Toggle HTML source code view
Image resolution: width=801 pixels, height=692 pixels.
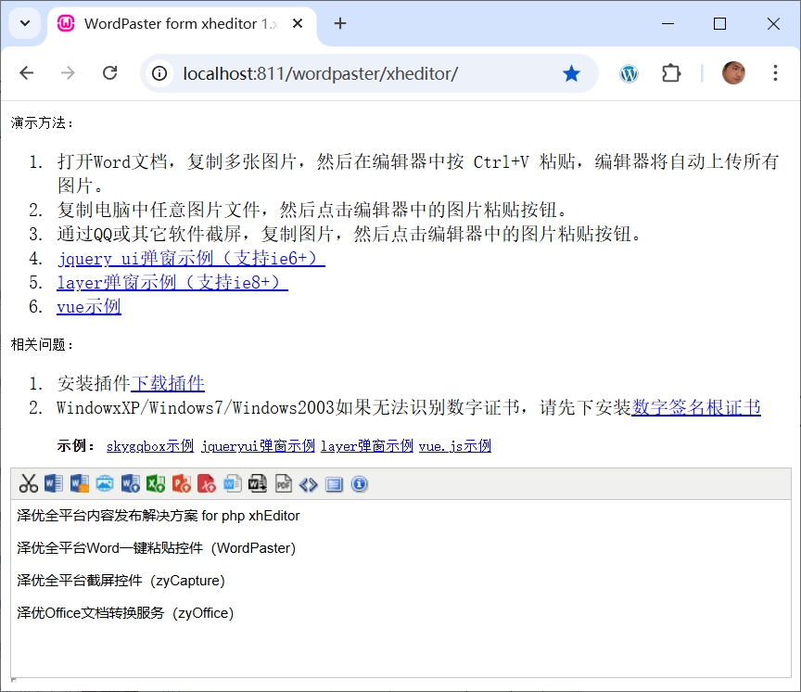point(309,483)
